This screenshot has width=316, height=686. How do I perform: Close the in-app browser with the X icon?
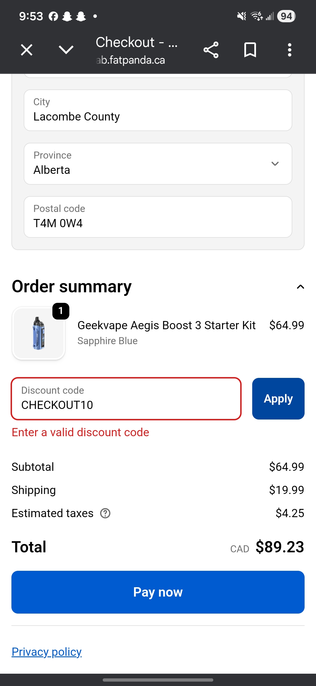pos(27,50)
